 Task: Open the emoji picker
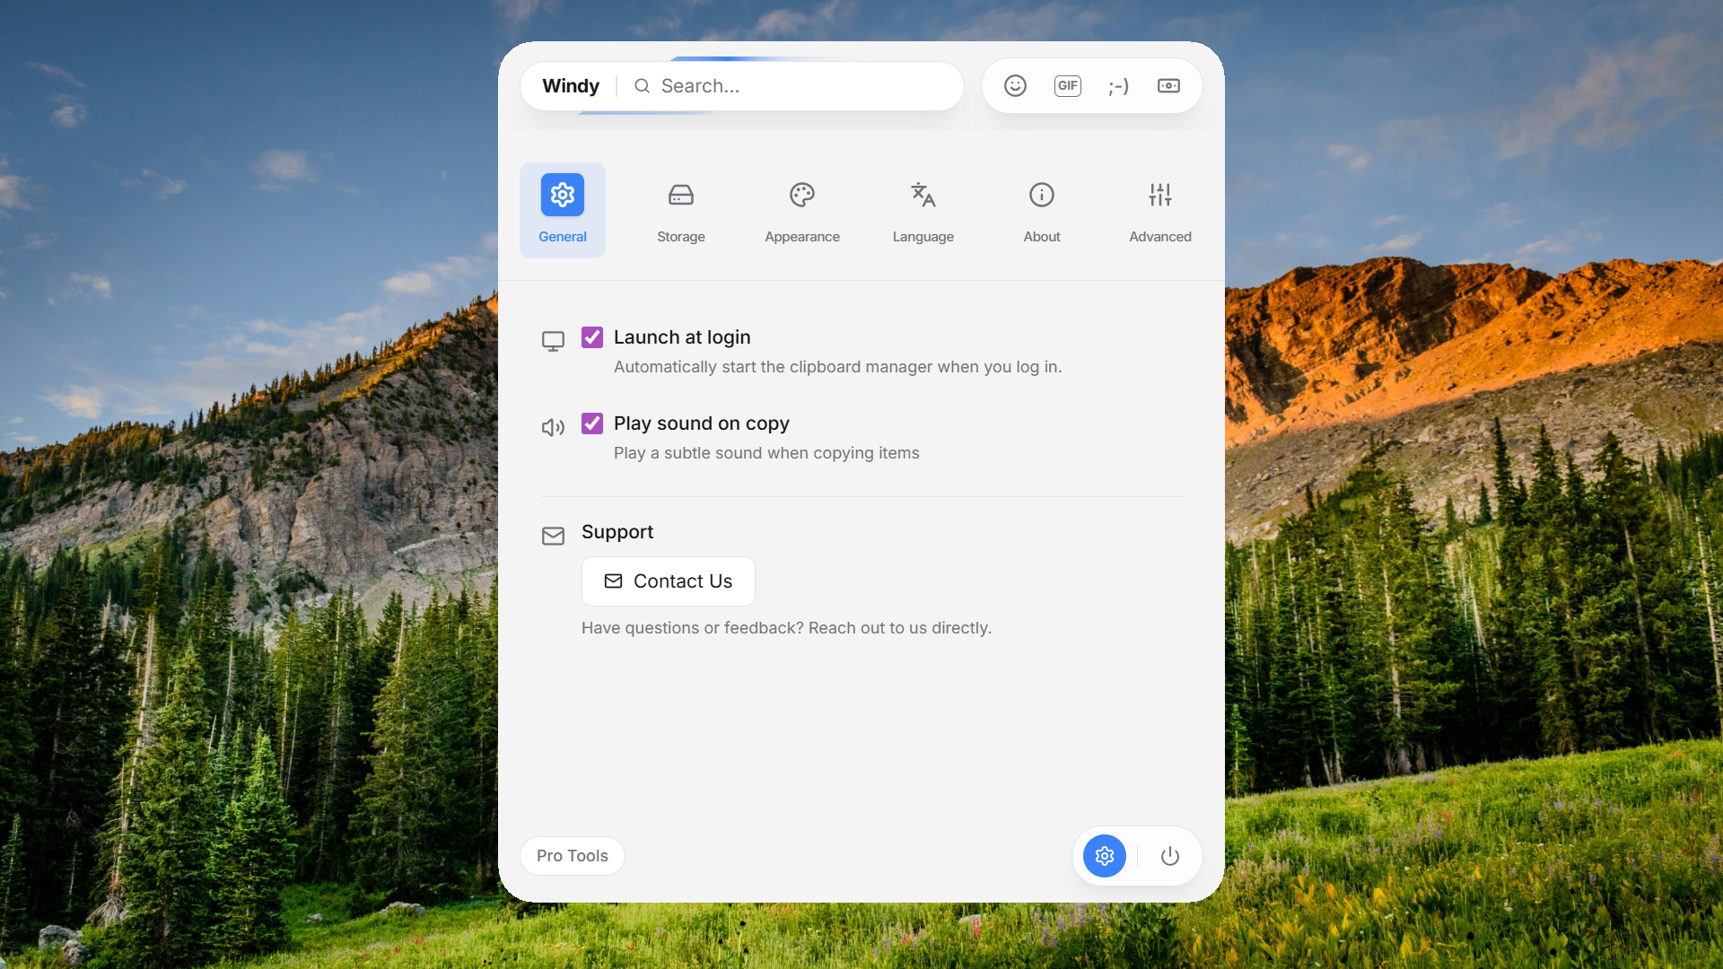click(1014, 85)
